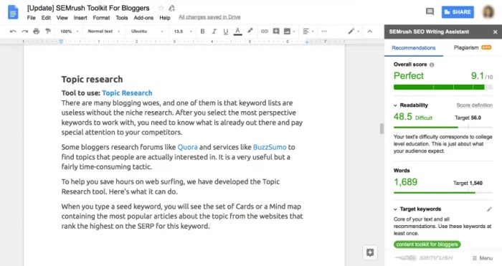Click the vertical scrollbar handle
This screenshot has height=266, width=502.
click(382, 128)
